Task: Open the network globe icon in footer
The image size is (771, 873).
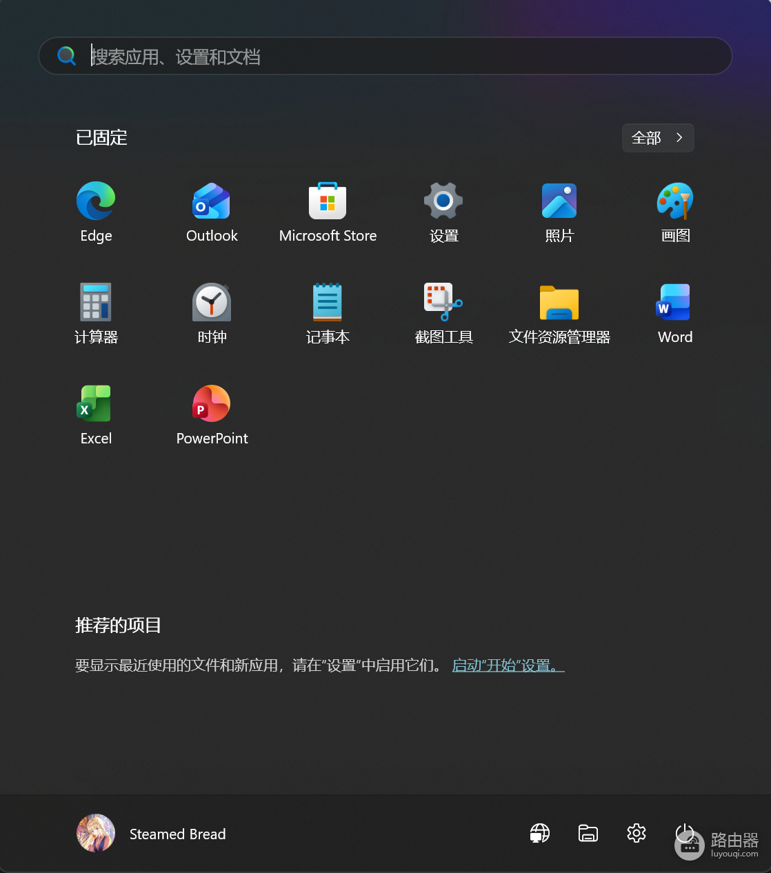Action: (x=540, y=833)
